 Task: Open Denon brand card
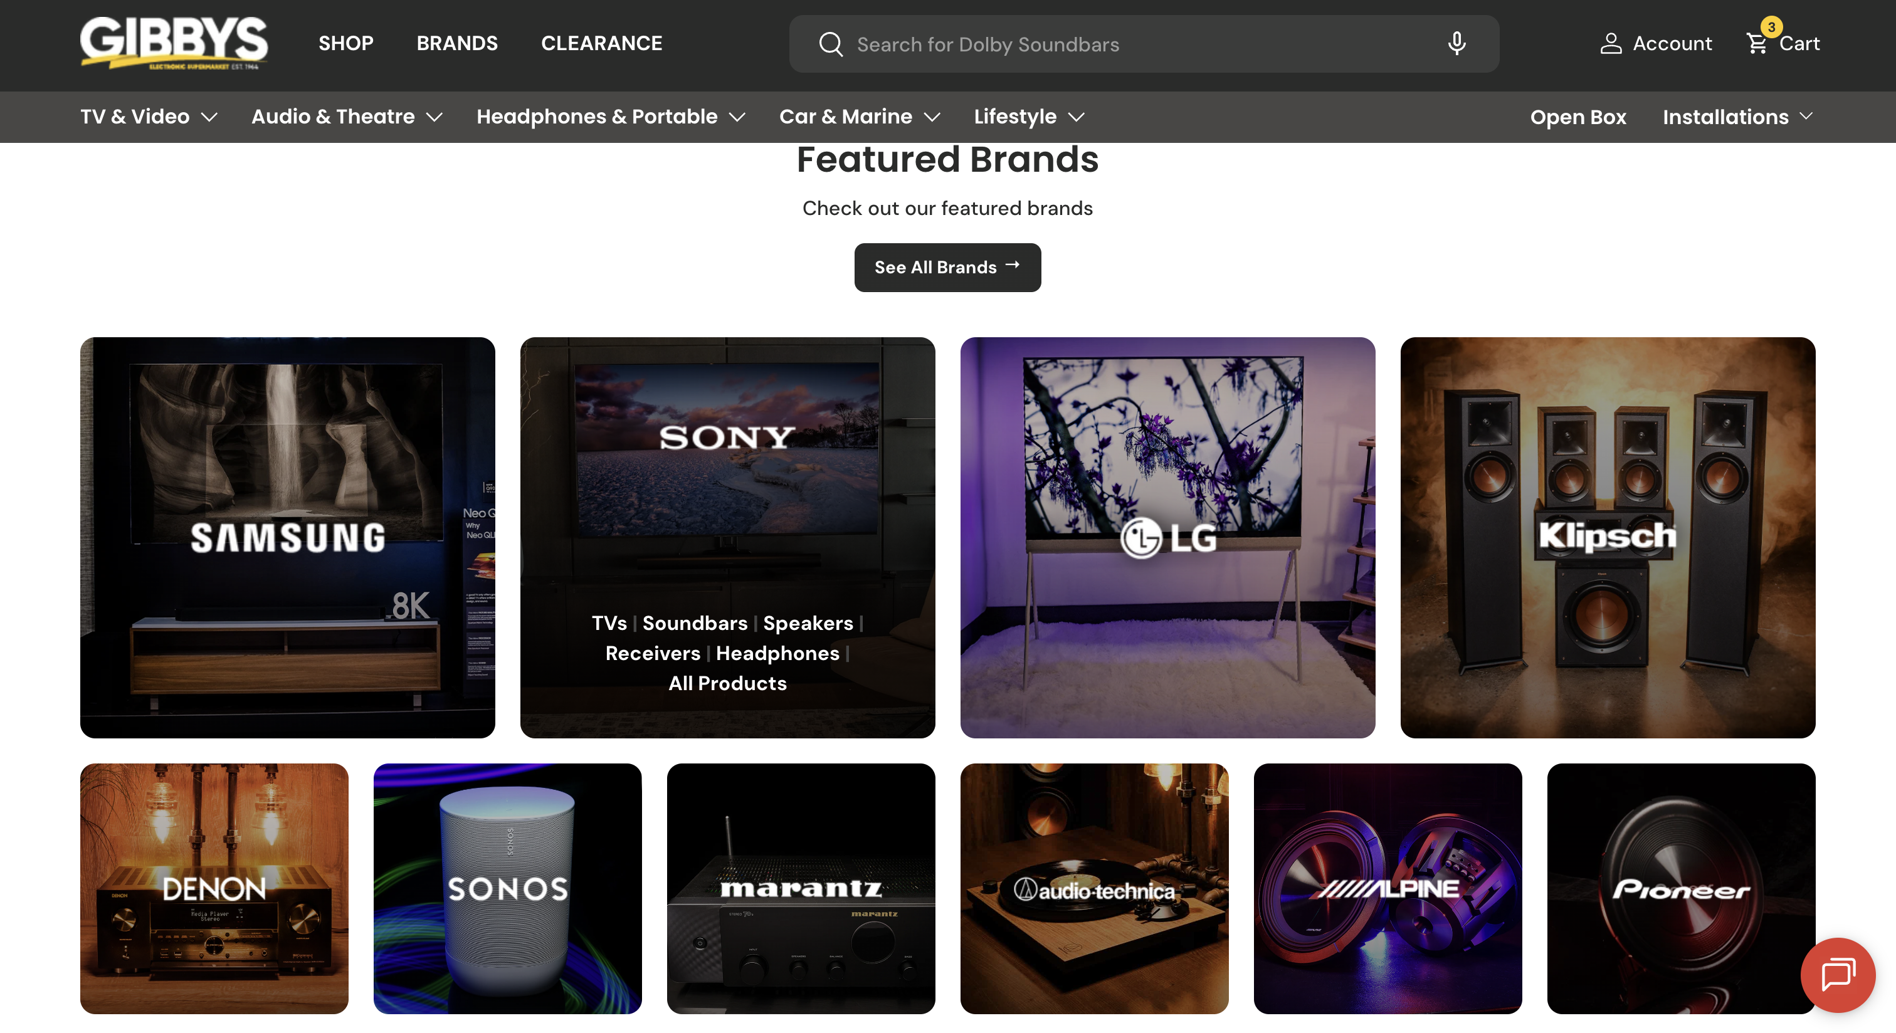pyautogui.click(x=213, y=888)
